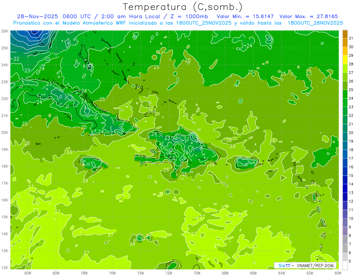
Task: Click the '78W' longitude axis label
Action: coord(84,273)
